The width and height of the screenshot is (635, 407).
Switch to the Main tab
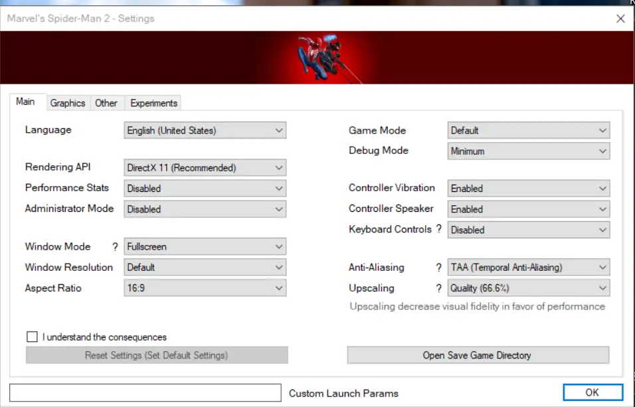pyautogui.click(x=27, y=102)
